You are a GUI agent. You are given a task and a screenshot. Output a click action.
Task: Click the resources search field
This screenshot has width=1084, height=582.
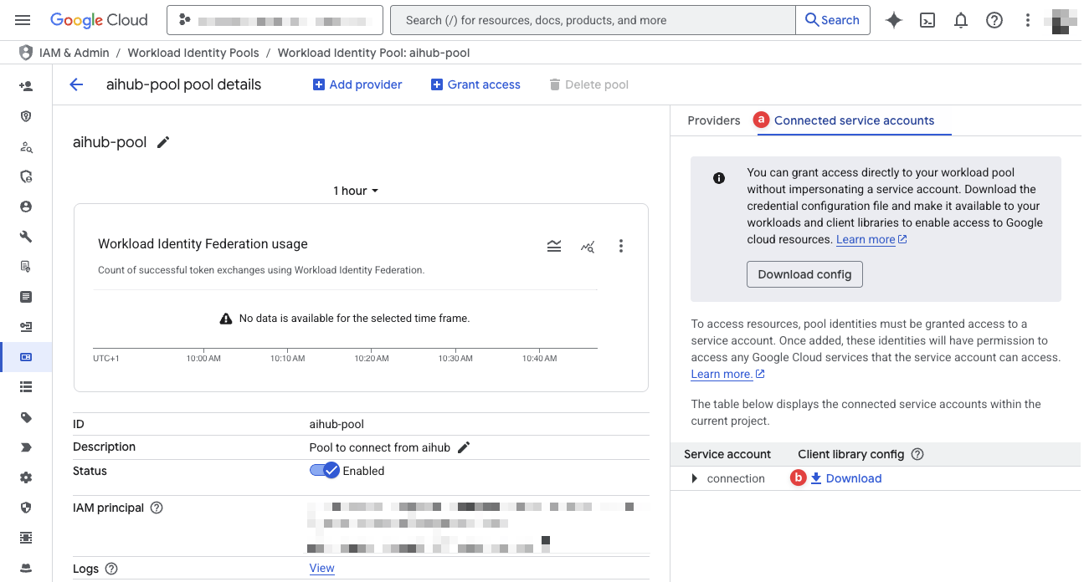pos(586,19)
